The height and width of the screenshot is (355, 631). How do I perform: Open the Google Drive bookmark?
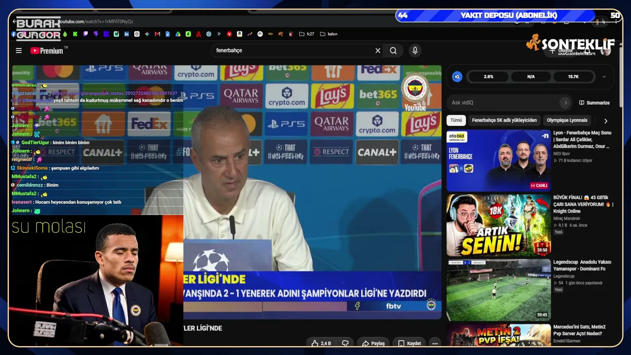coord(178,34)
